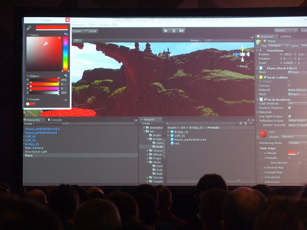Click the Play button

(166, 31)
